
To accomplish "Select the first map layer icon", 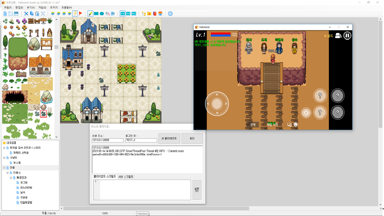I will click(x=53, y=13).
